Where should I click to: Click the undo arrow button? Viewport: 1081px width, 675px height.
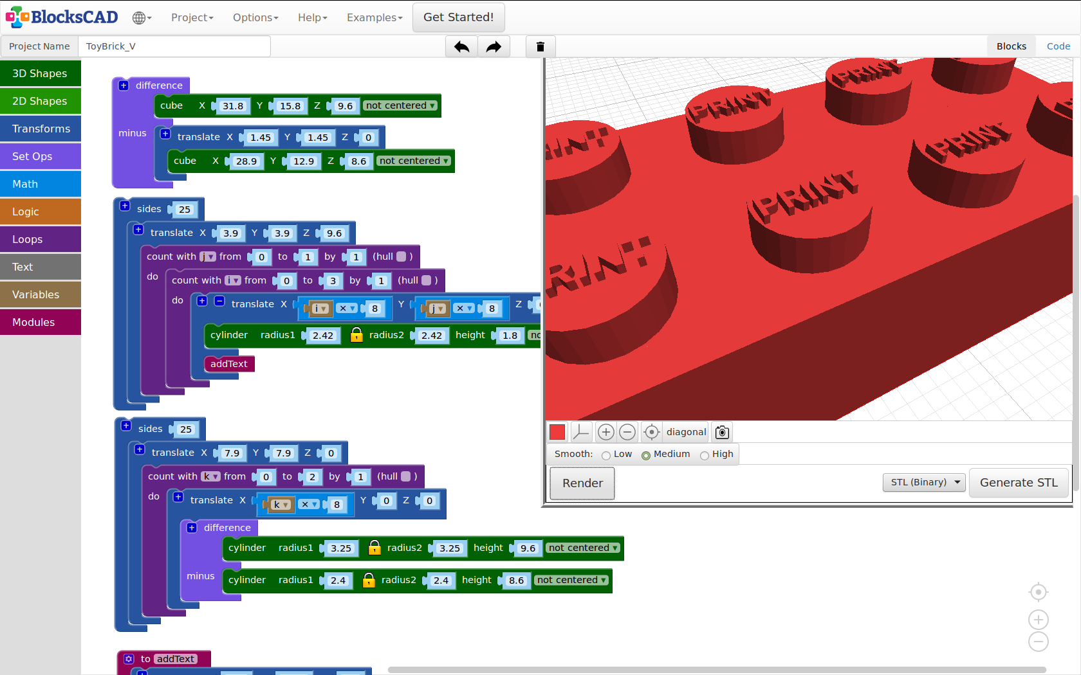point(461,46)
